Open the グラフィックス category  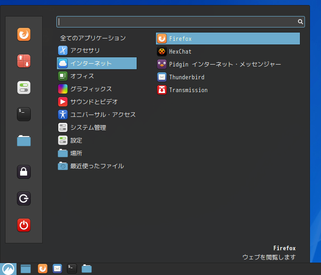click(97, 89)
